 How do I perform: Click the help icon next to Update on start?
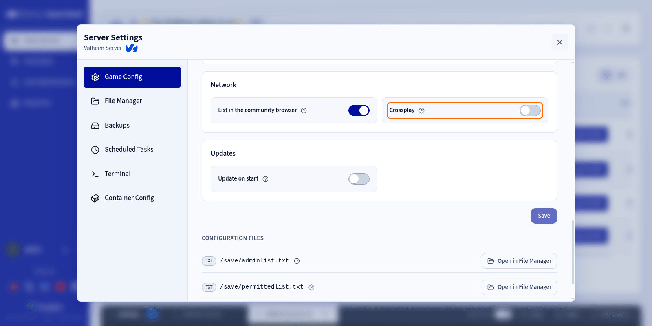(x=266, y=179)
